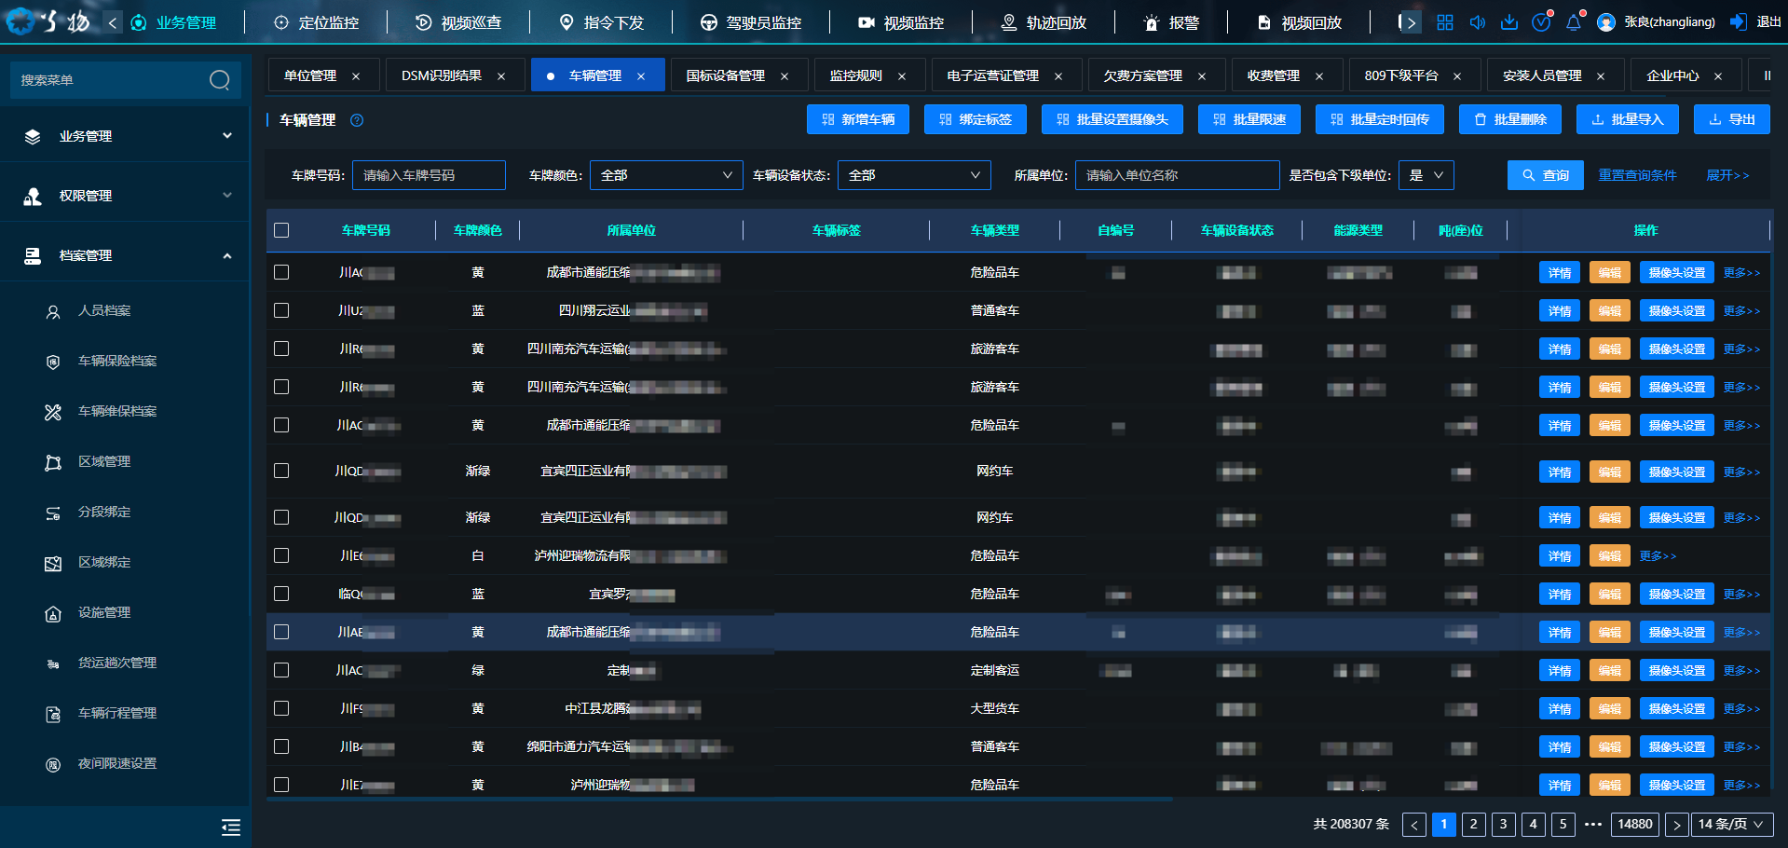Open 视频监控 in the top navigation
Viewport: 1788px width, 848px height.
pos(901,22)
